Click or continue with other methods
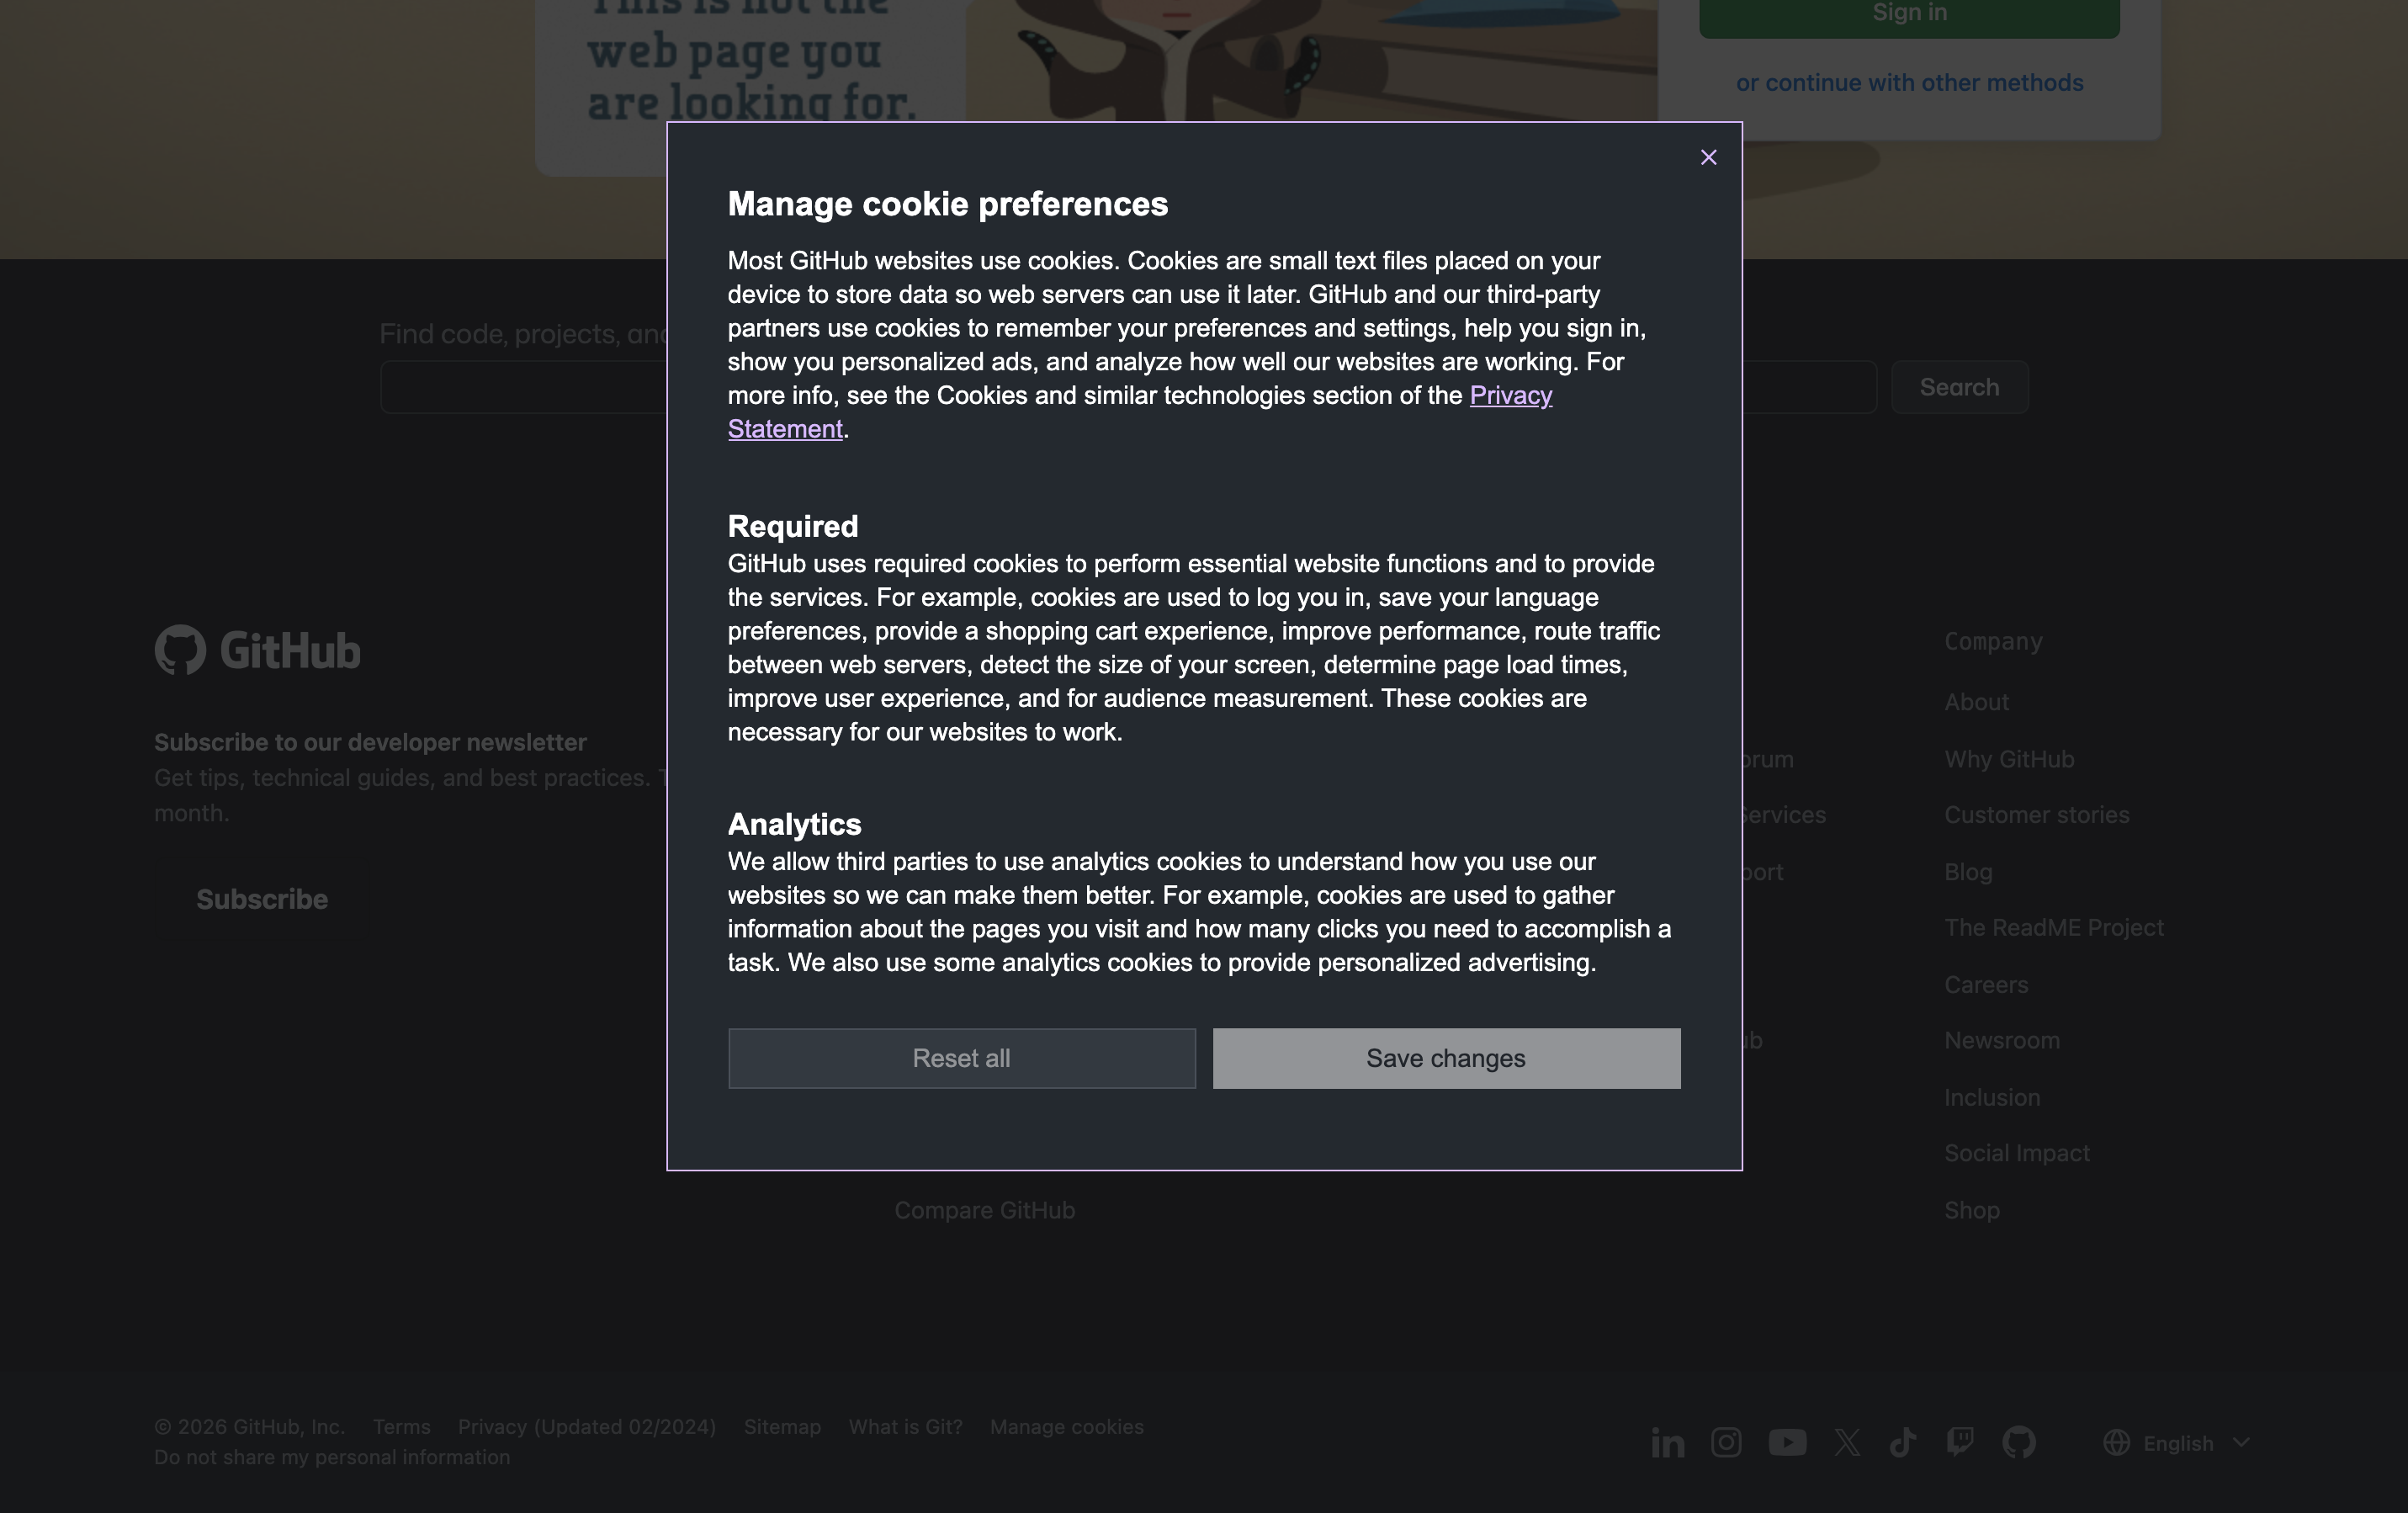Screen dimensions: 2408x1513 tap(1909, 83)
